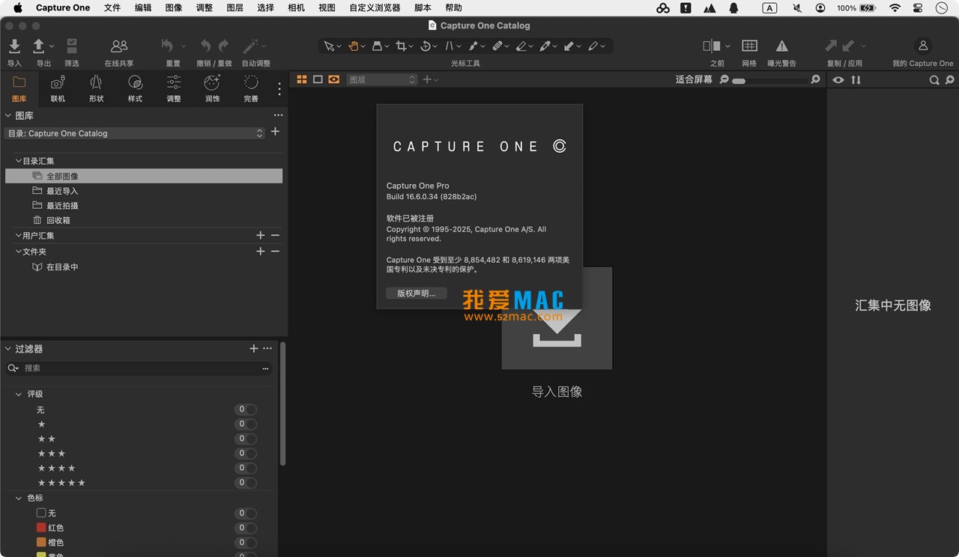The width and height of the screenshot is (959, 557).
Task: Collapse the 目录汇集 section
Action: pyautogui.click(x=17, y=161)
